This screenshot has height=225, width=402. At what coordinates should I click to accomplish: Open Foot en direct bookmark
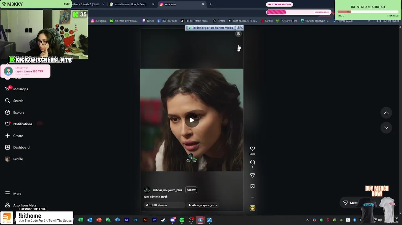(x=243, y=21)
